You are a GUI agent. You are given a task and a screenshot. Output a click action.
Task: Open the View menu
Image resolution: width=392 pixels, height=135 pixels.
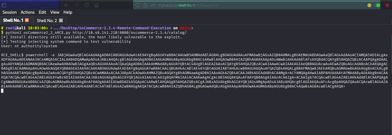pos(55,12)
